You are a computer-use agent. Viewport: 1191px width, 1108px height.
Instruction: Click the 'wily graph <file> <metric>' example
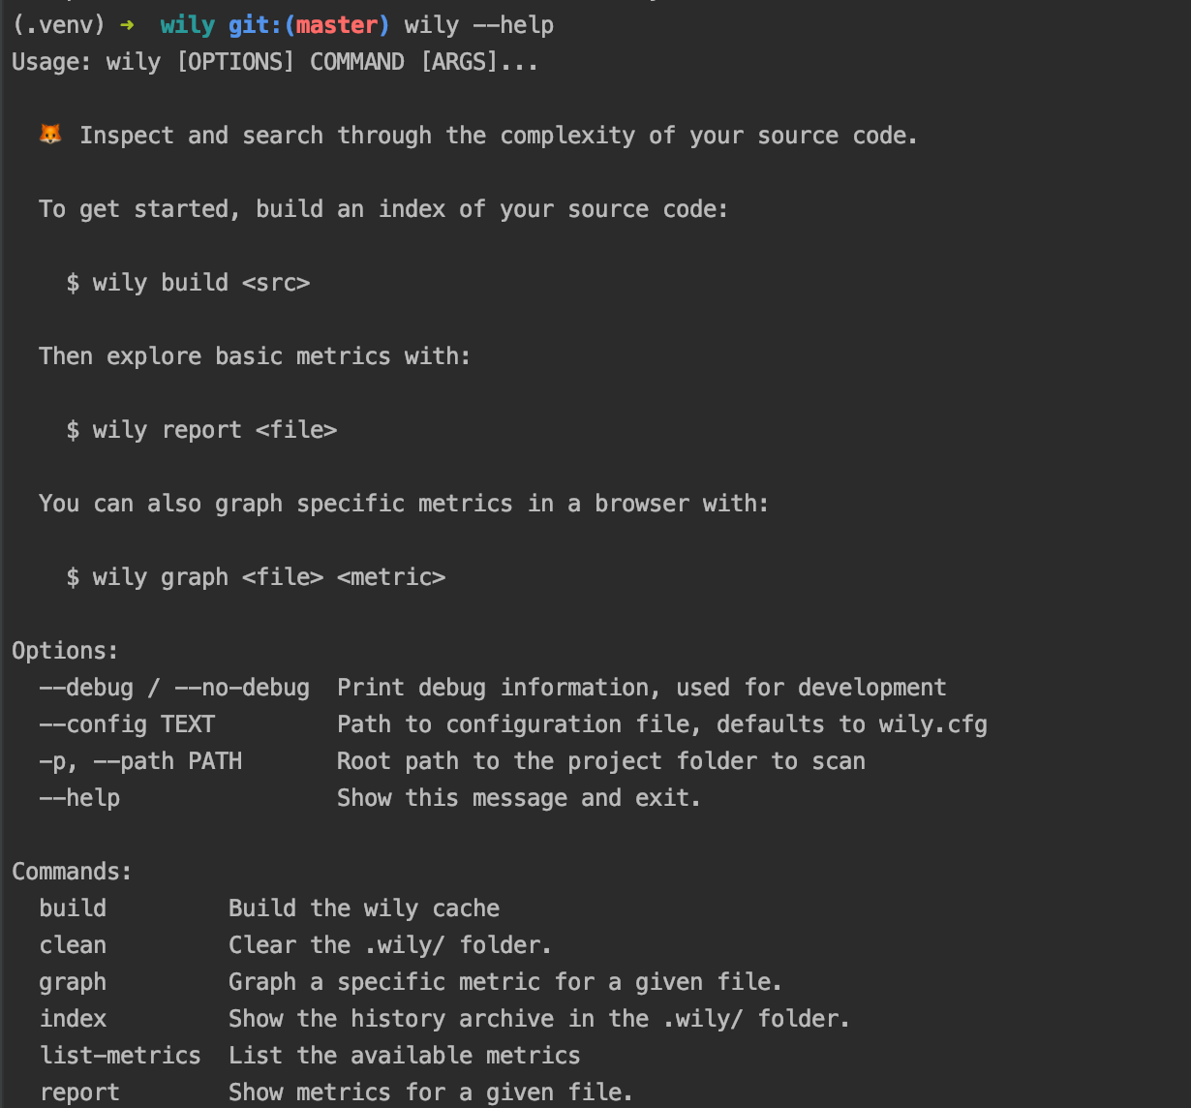pyautogui.click(x=256, y=577)
